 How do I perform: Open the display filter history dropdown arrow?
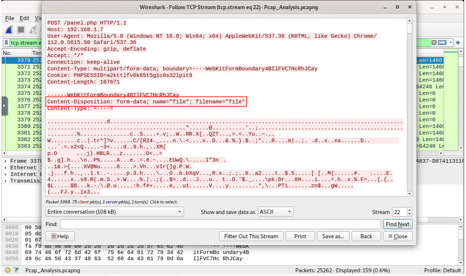point(451,43)
